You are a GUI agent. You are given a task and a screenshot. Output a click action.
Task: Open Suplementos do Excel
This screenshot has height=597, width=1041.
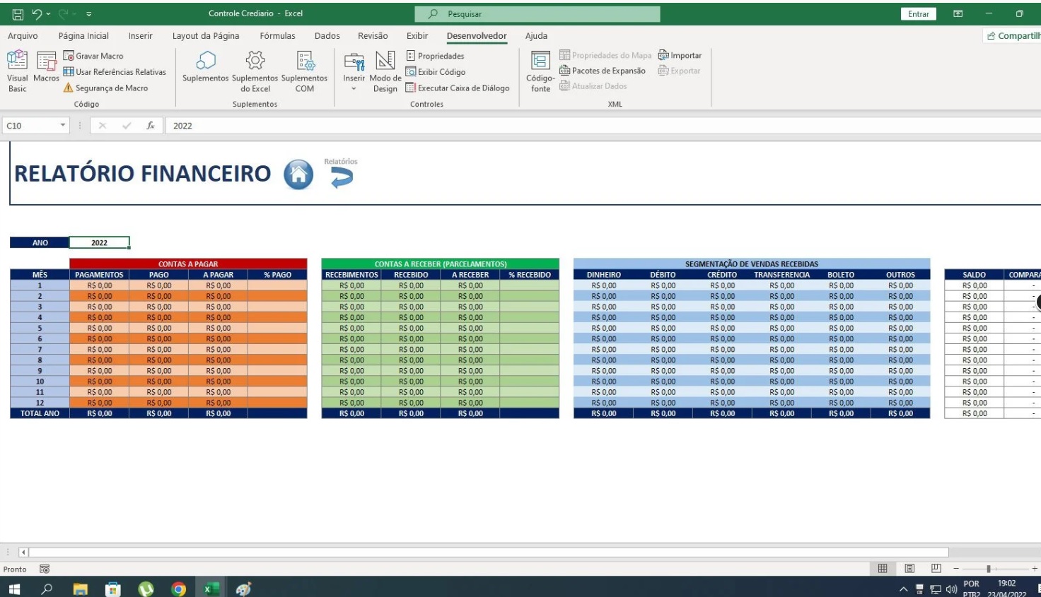[255, 71]
